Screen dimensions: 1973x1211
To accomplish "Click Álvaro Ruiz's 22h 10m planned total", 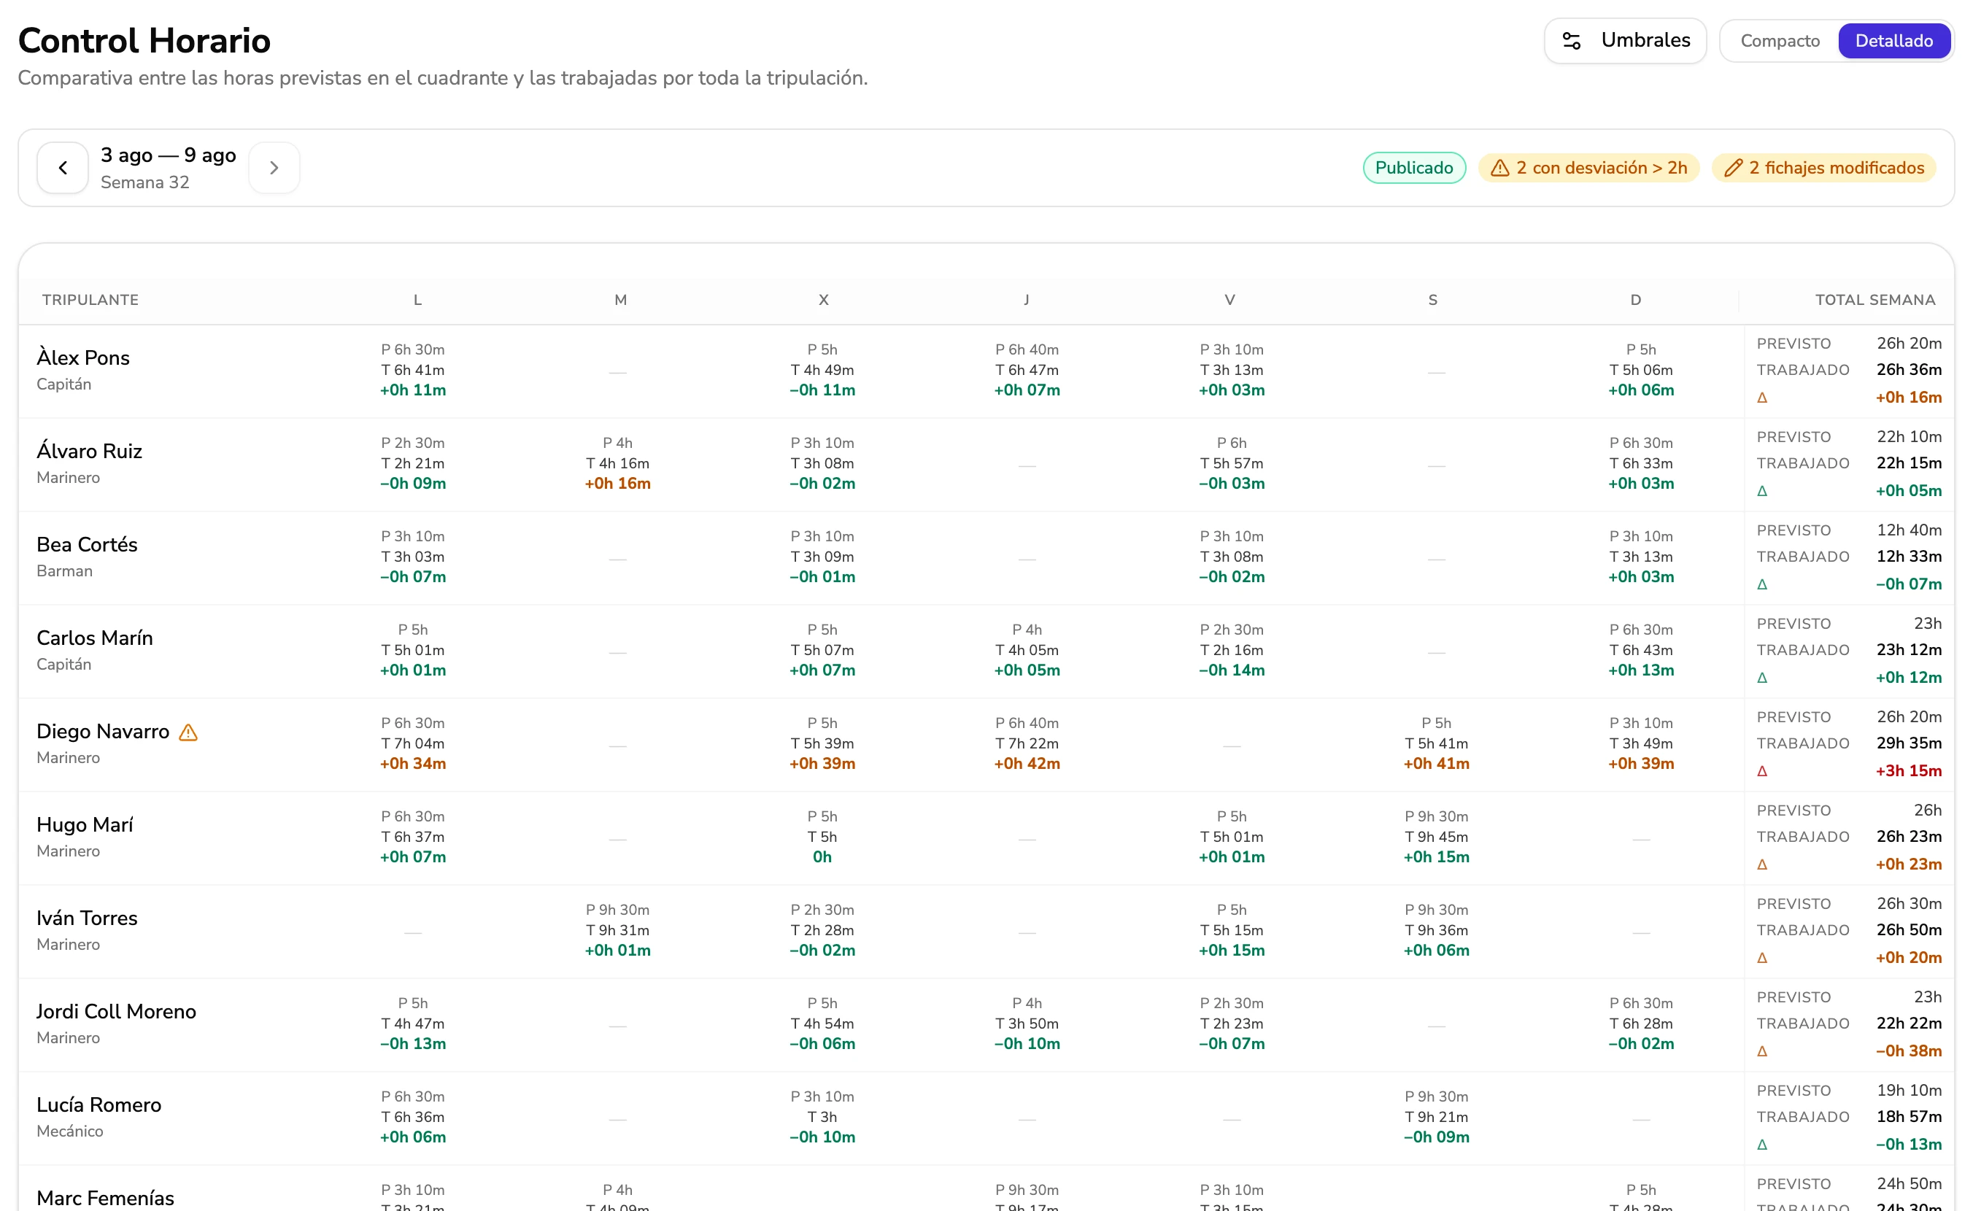I will pos(1909,436).
